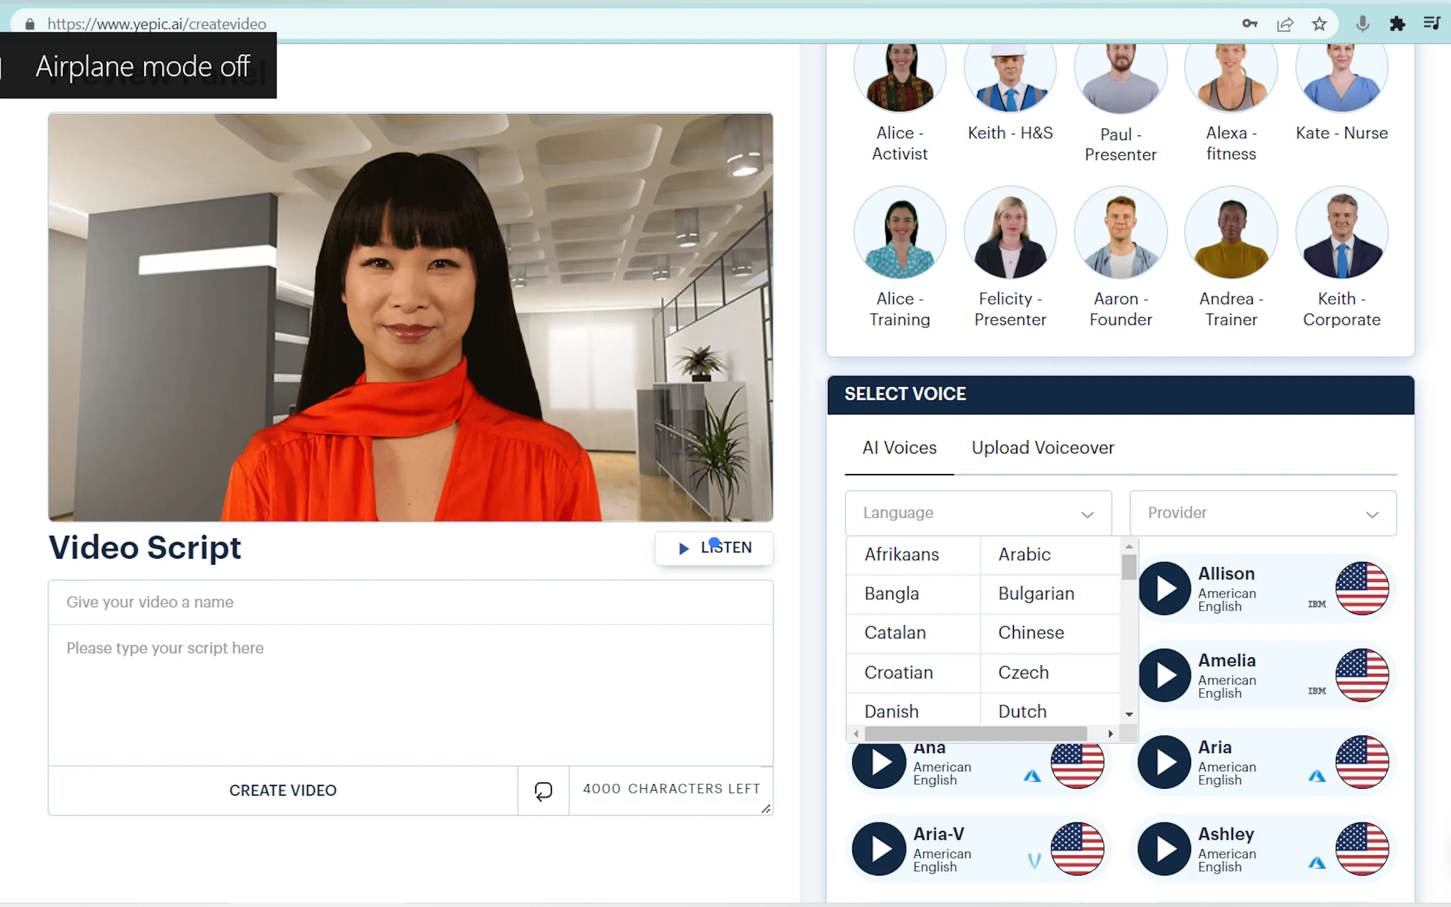Click the password key icon
The height and width of the screenshot is (907, 1451).
1249,24
